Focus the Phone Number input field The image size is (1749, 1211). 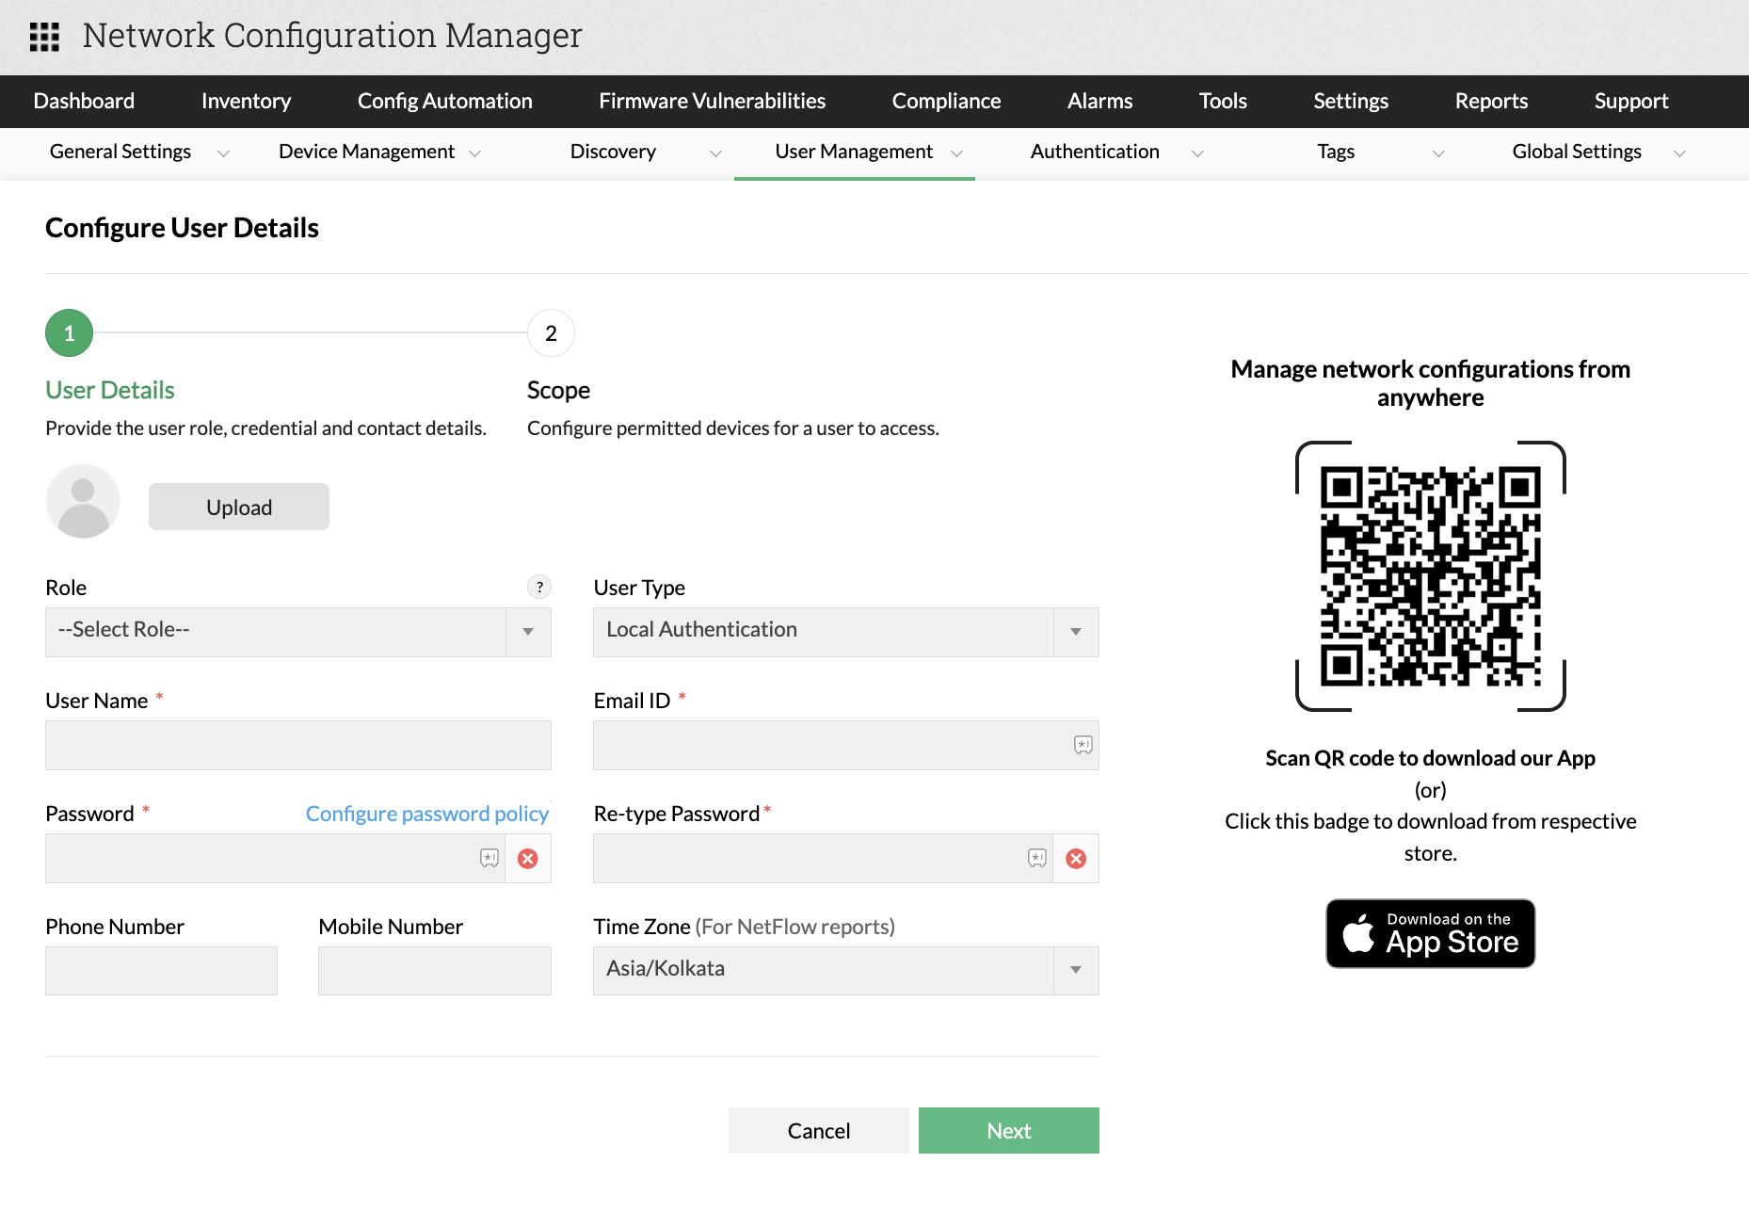(161, 971)
